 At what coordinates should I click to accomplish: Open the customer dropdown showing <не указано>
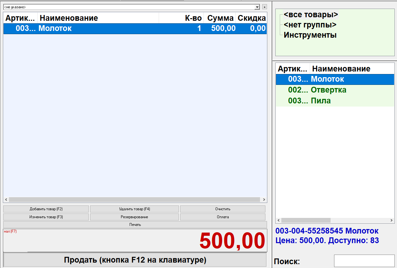(132, 7)
